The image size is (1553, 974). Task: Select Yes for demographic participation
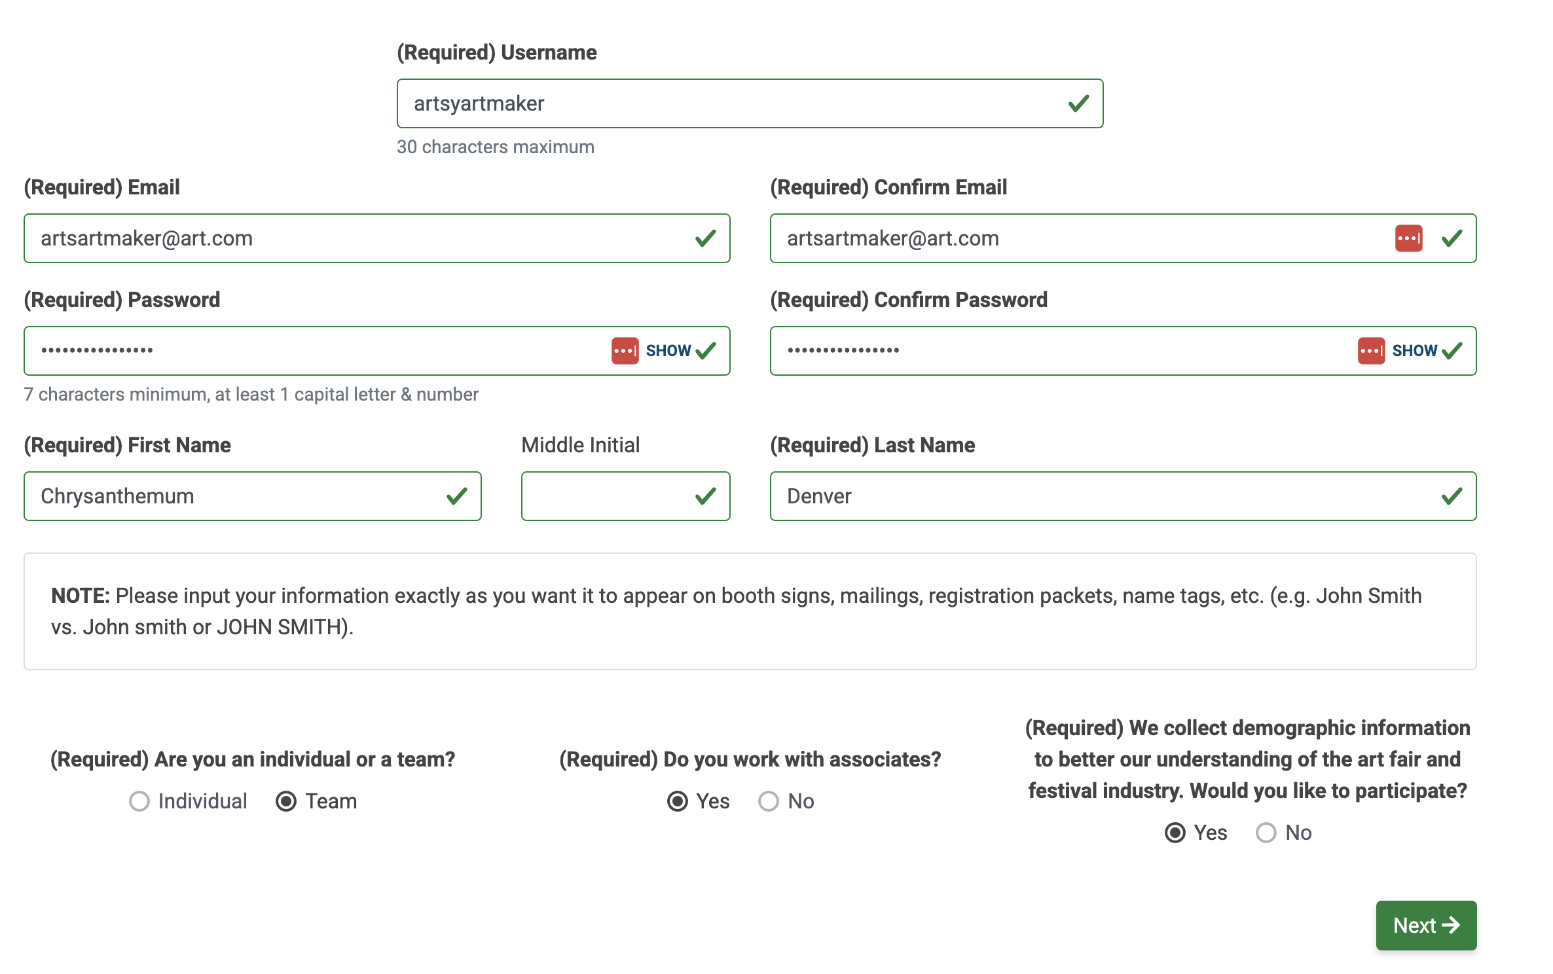1175,833
